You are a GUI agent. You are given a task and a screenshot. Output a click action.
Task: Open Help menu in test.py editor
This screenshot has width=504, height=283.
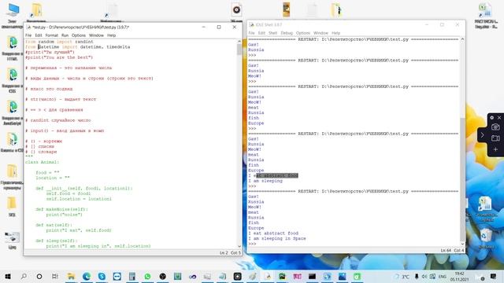tap(111, 35)
